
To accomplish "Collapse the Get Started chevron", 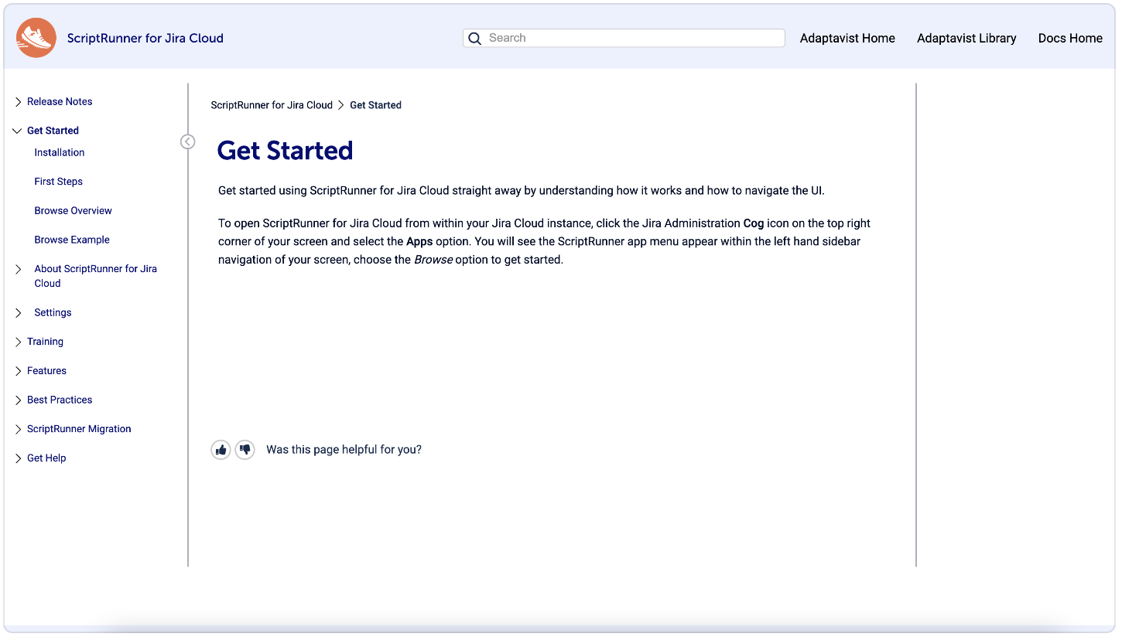I will click(x=18, y=131).
